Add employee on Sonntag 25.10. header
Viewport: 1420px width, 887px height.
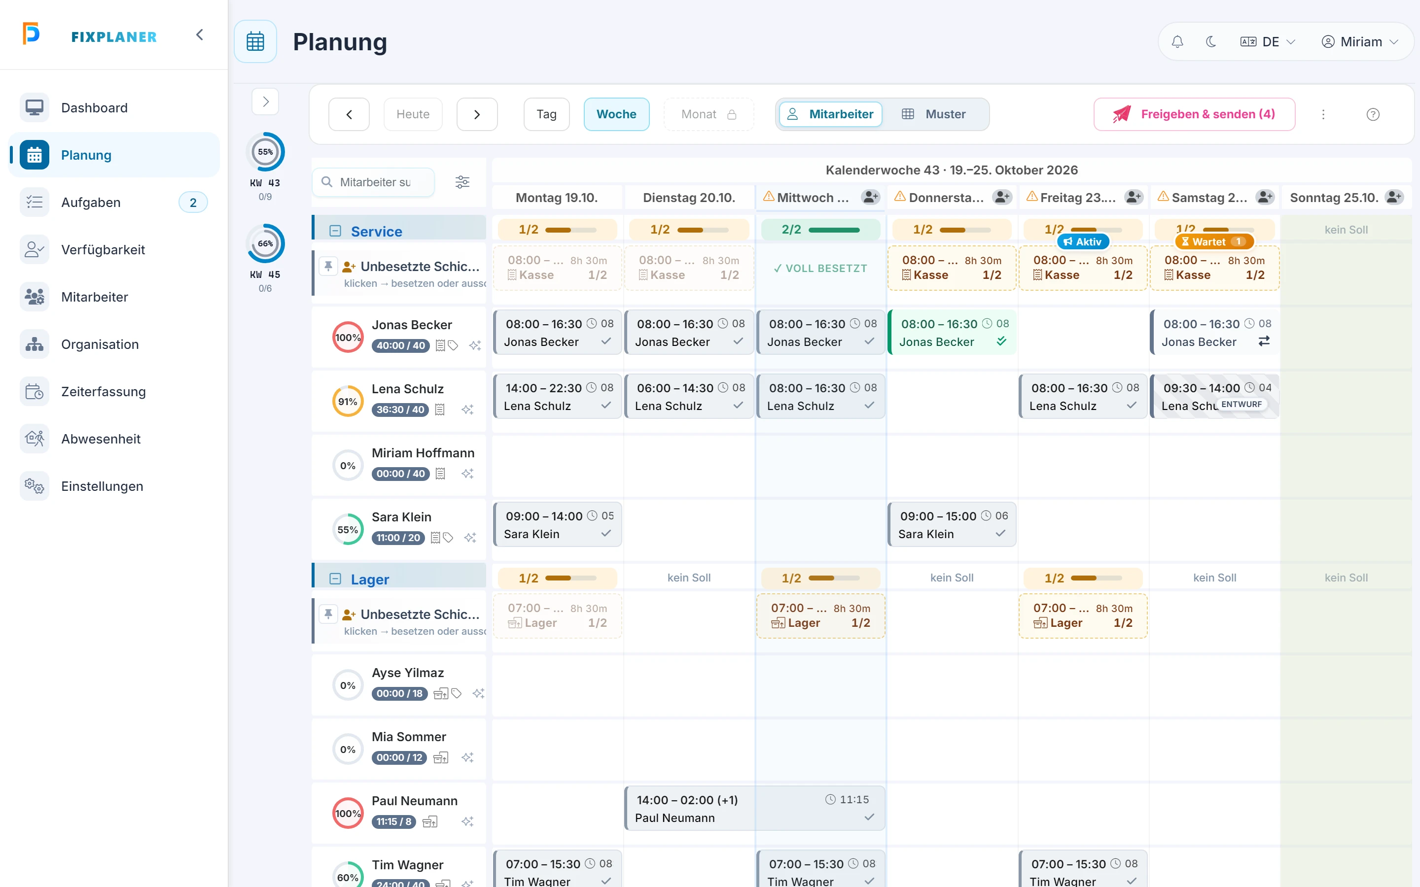(x=1394, y=197)
